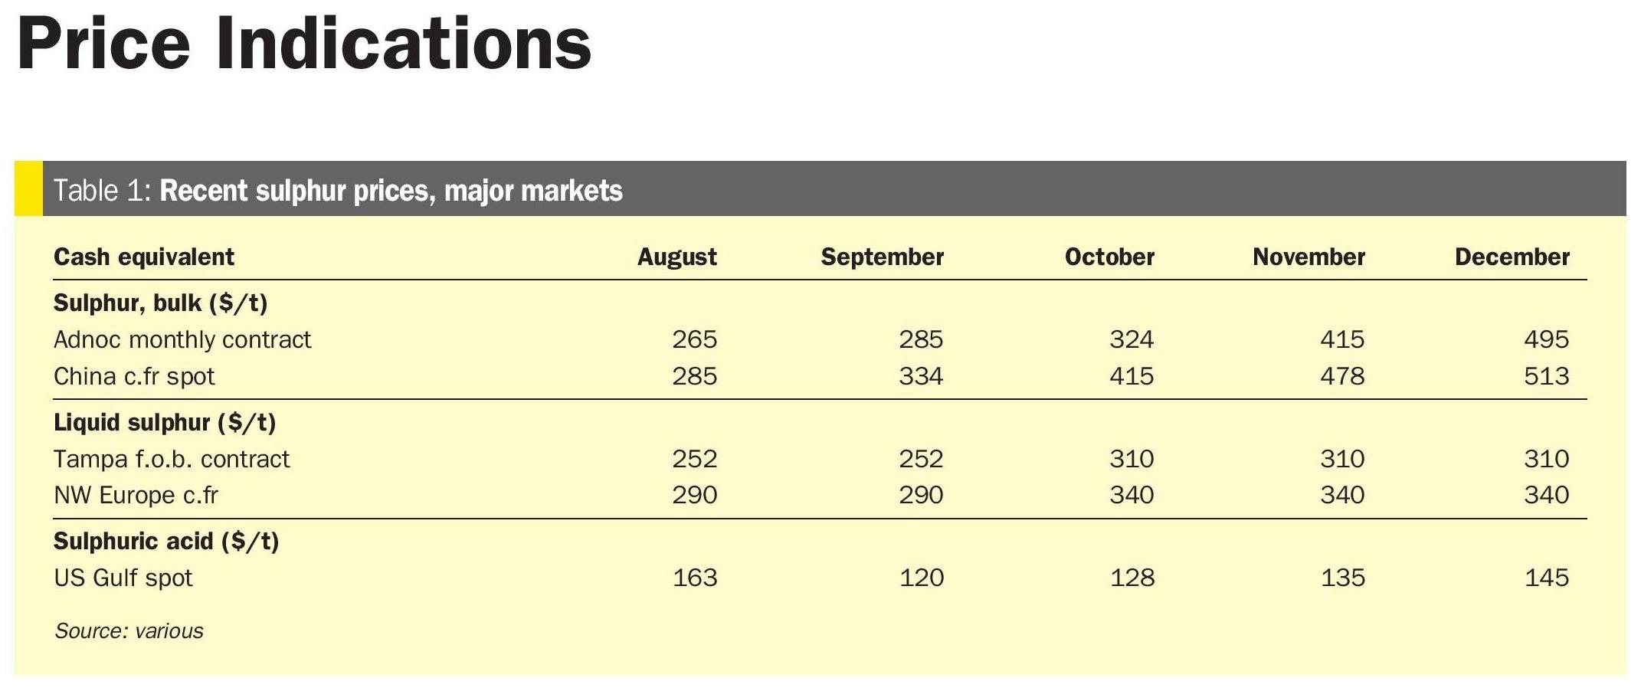Viewport: 1641px width, 691px height.
Task: Click the Table 1 title bar text
Action: point(337,191)
